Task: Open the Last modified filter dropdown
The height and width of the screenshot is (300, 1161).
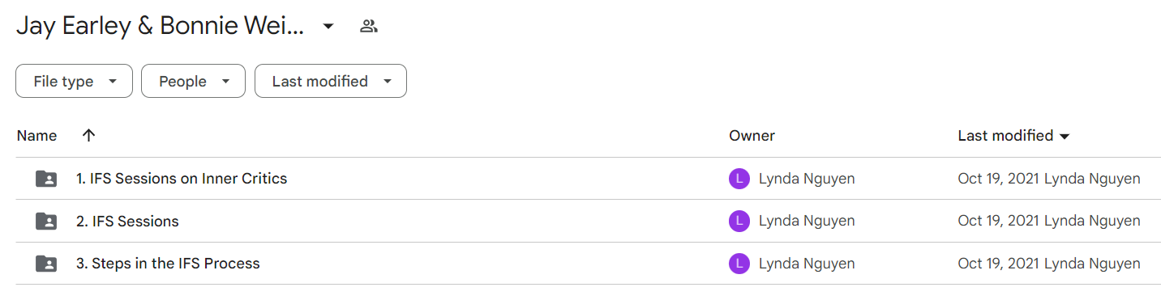Action: pos(330,81)
